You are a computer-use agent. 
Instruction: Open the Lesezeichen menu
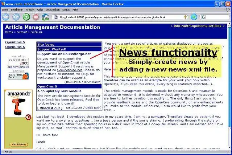53,10
